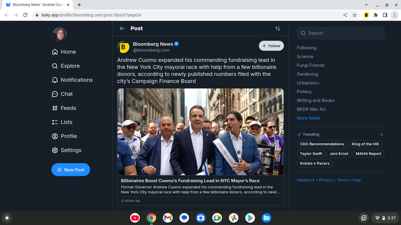Share this page via toolbar icon
The height and width of the screenshot is (225, 401).
click(345, 15)
